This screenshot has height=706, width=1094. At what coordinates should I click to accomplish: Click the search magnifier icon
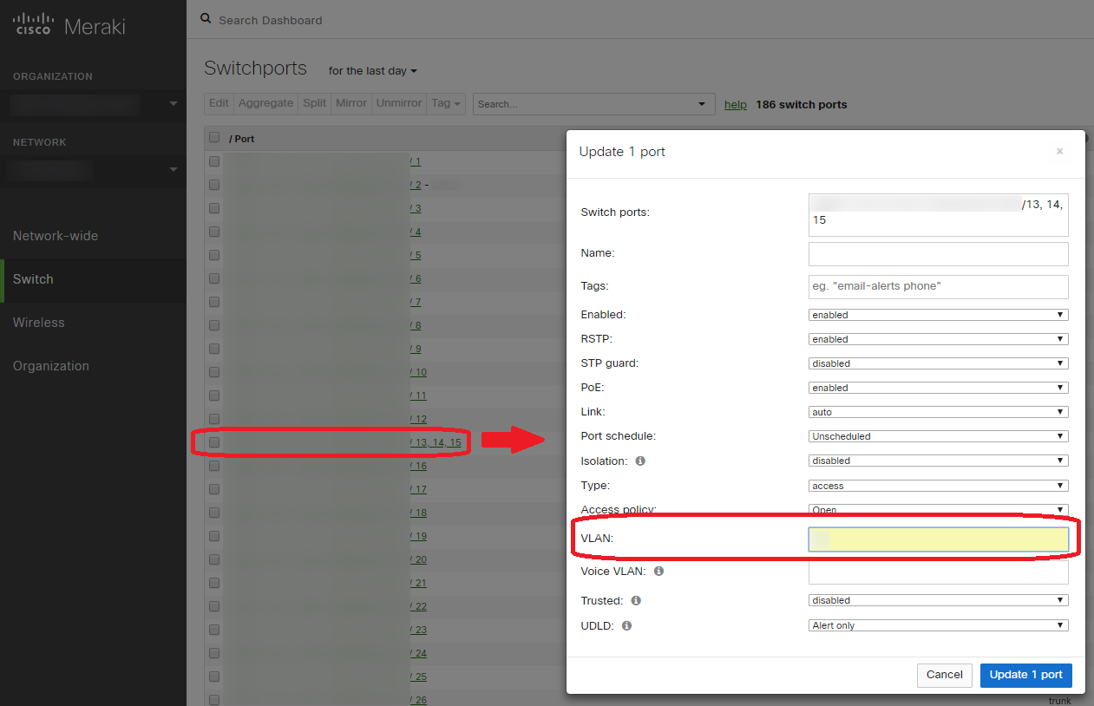[x=206, y=19]
